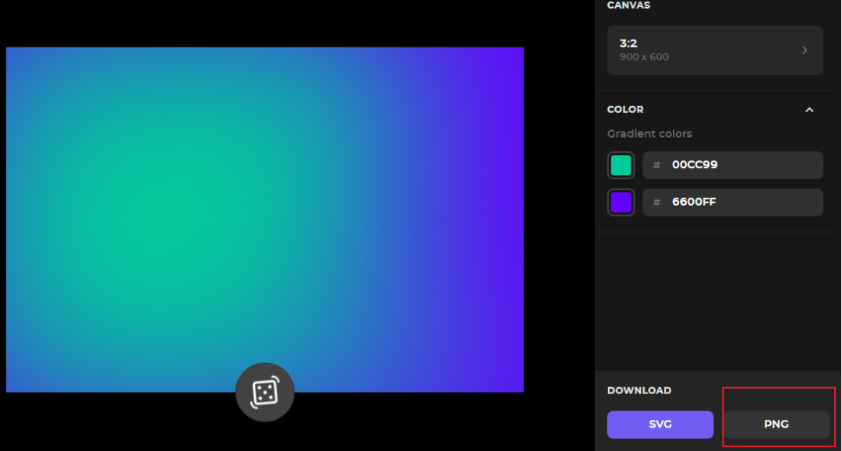Click the DOWNLOAD section heading
Image resolution: width=842 pixels, height=451 pixels.
(639, 390)
